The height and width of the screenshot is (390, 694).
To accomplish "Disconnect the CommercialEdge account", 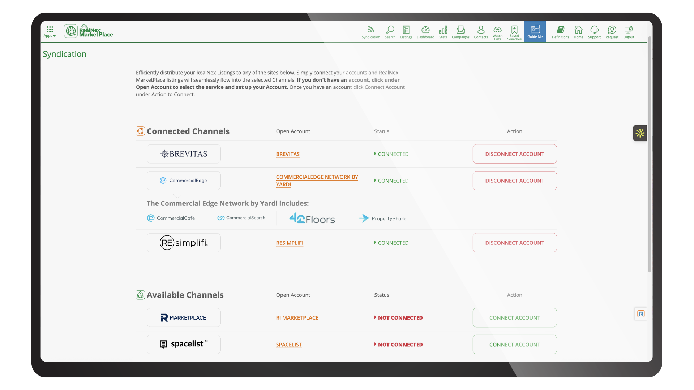I will tap(515, 181).
